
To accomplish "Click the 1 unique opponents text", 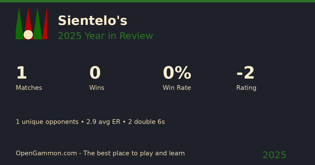I will pyautogui.click(x=47, y=122).
